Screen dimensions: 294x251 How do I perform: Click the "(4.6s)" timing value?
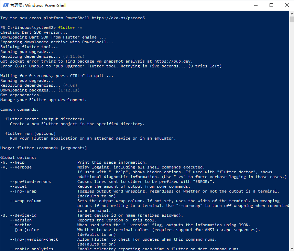click(70, 85)
